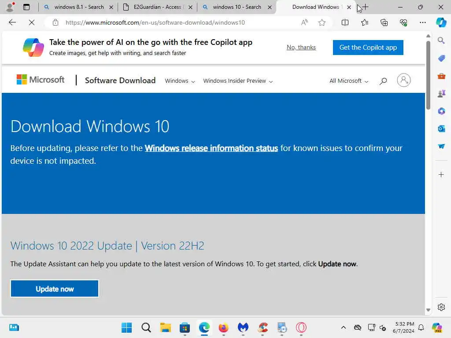
Task: Close the windows 8.1 - Search tab
Action: (111, 7)
